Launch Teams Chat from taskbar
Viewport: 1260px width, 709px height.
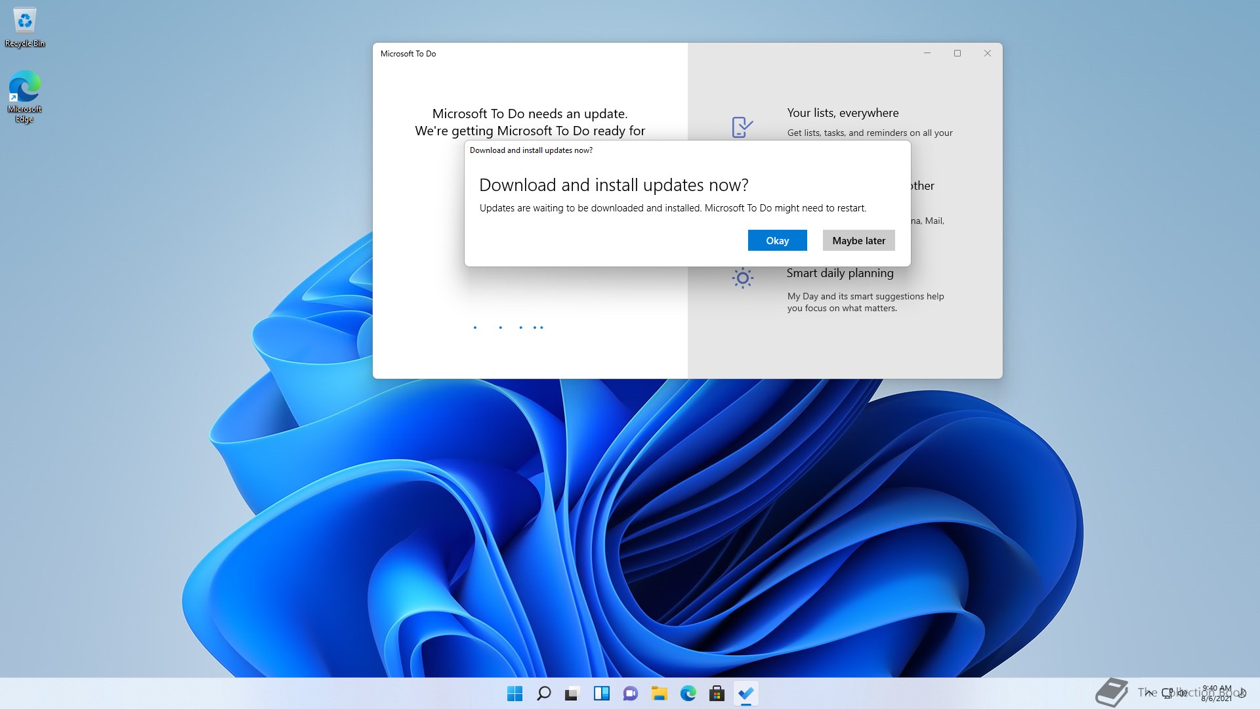point(630,693)
